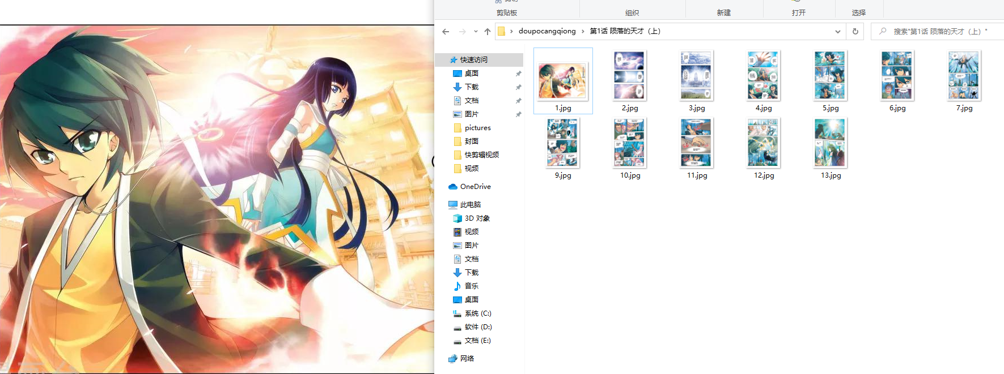Select the 10.jpg thumbnail
Viewport: 1004px width, 374px height.
click(630, 143)
